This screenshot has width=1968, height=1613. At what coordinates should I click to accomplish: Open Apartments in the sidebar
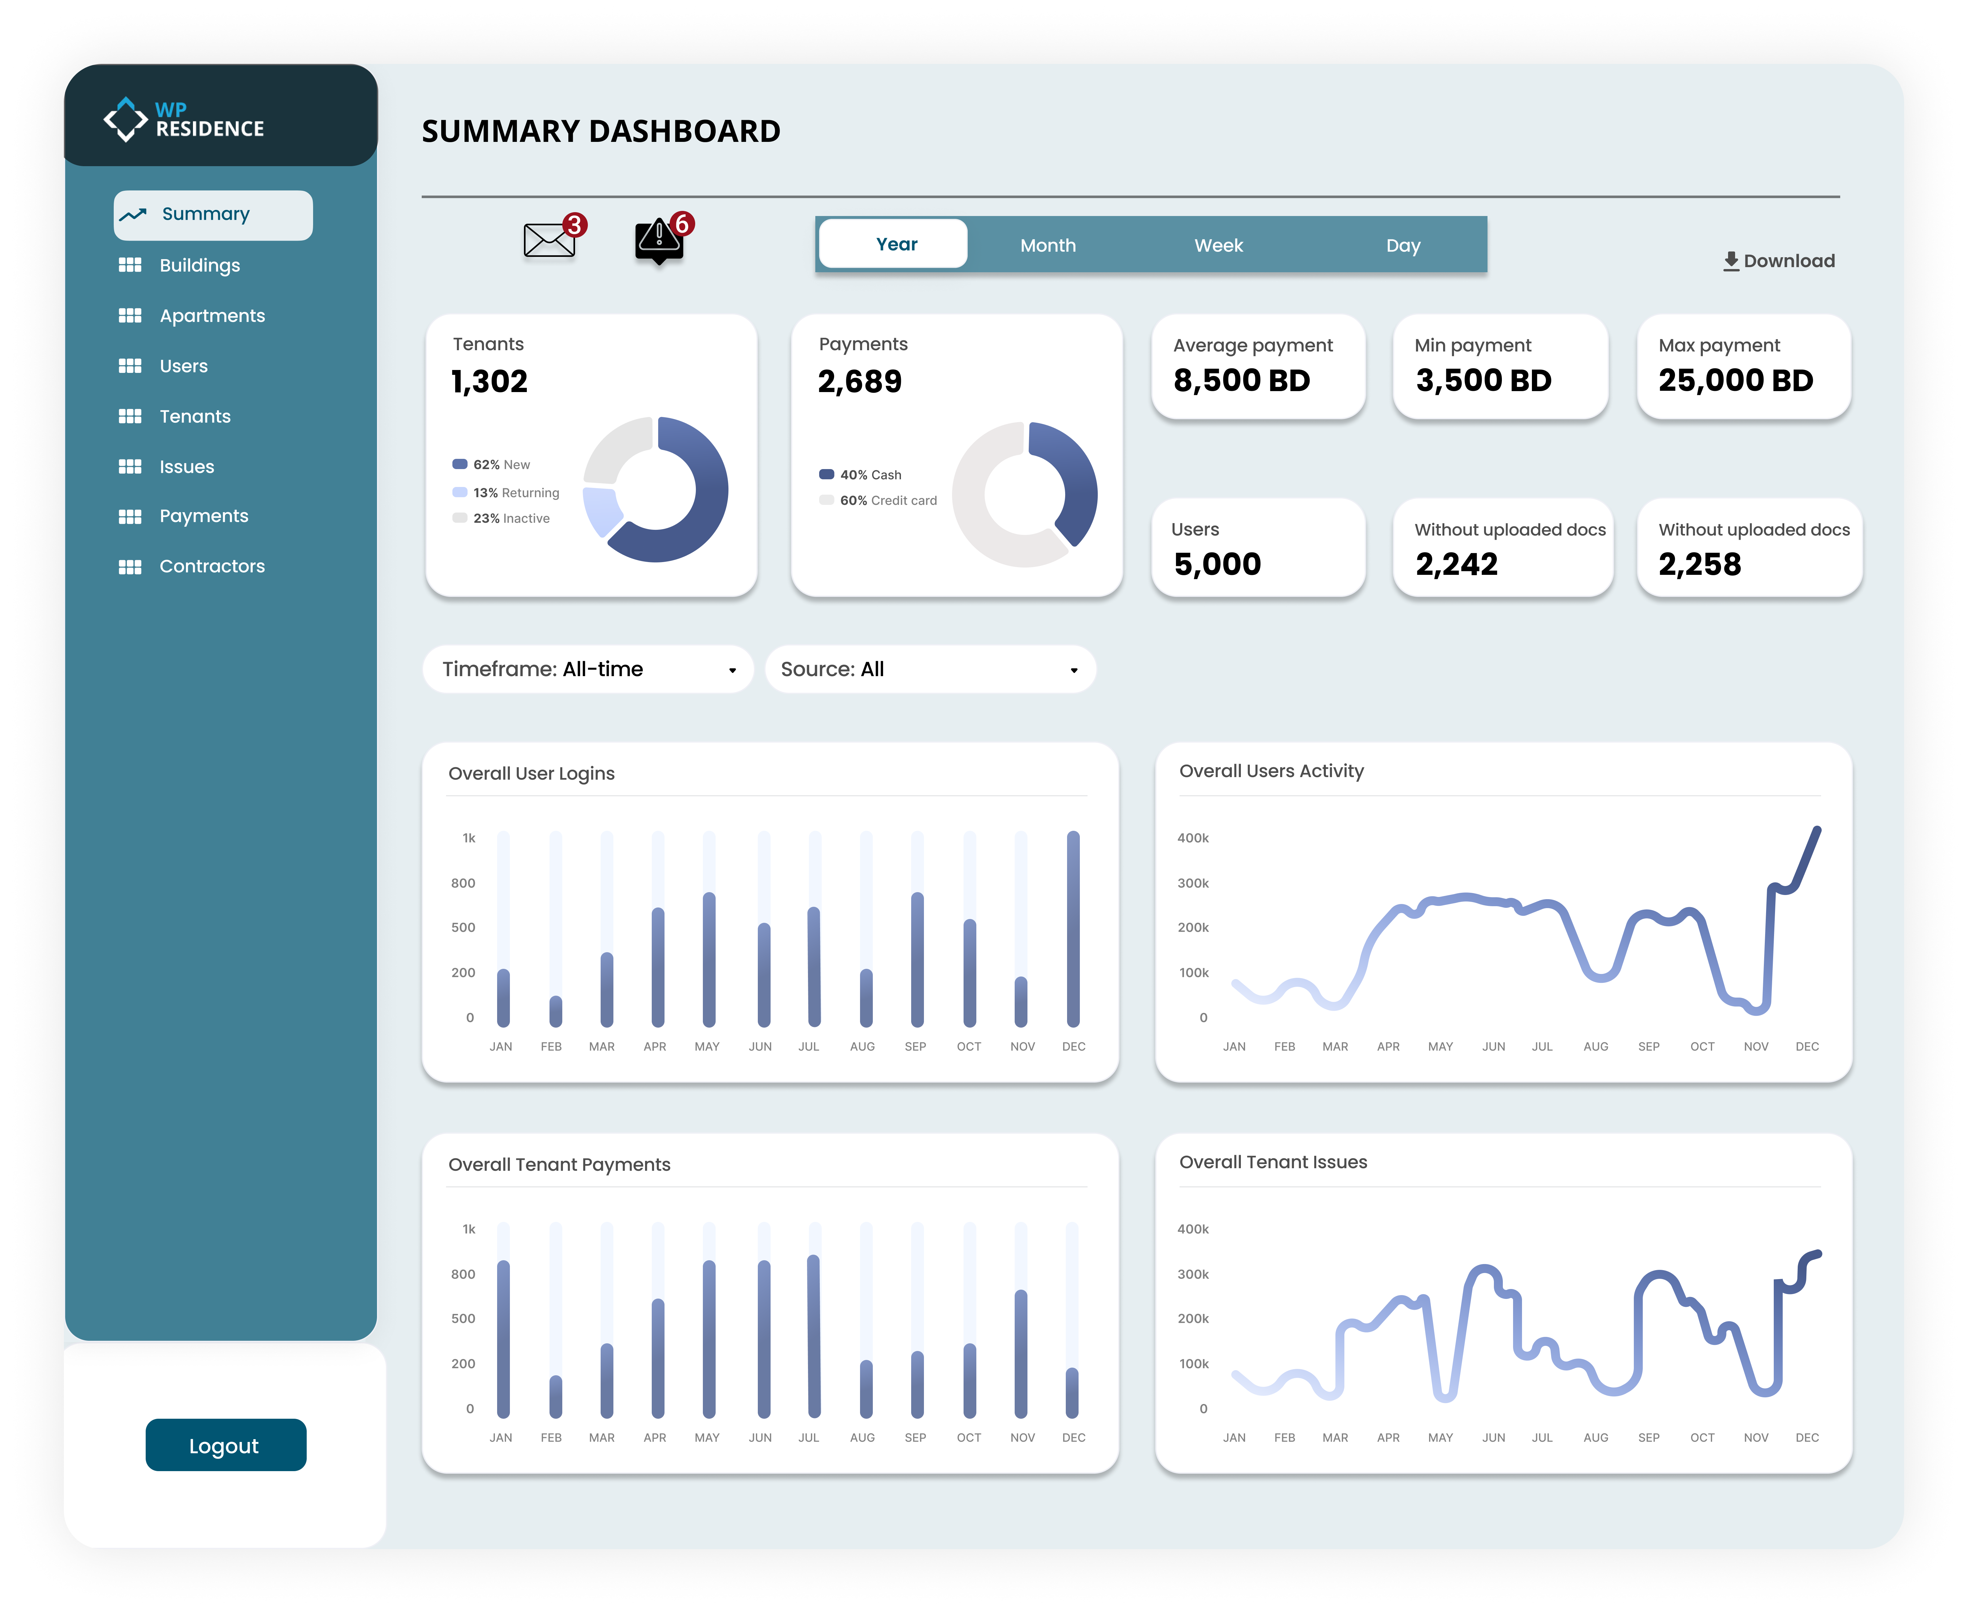213,316
